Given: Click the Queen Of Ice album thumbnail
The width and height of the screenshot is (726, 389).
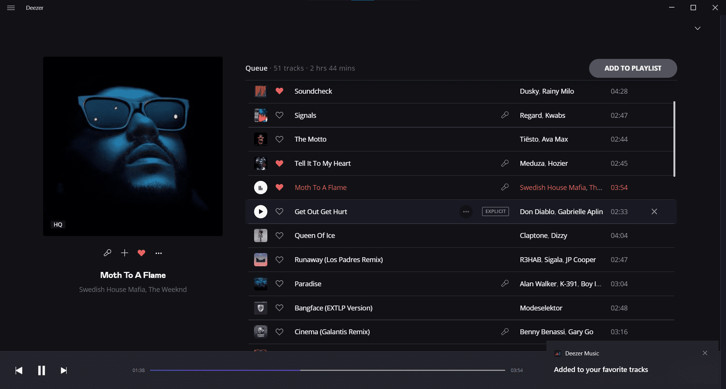Looking at the screenshot, I should tap(261, 236).
